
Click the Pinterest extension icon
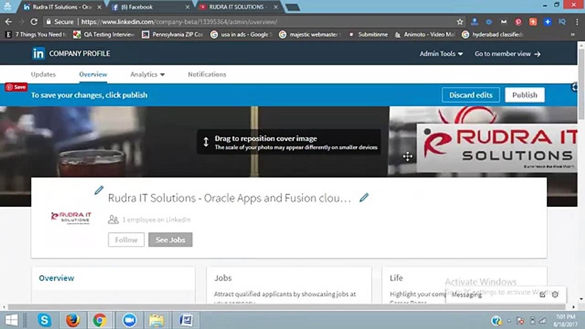point(518,21)
